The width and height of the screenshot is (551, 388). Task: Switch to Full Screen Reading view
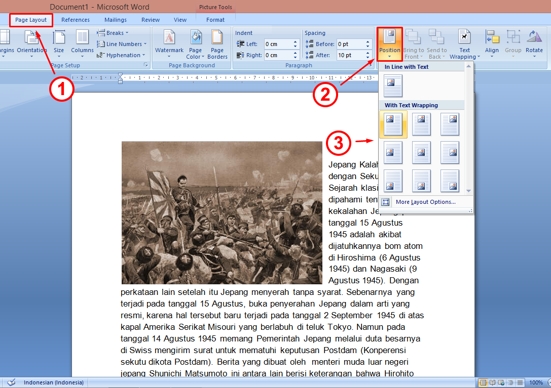(492, 382)
